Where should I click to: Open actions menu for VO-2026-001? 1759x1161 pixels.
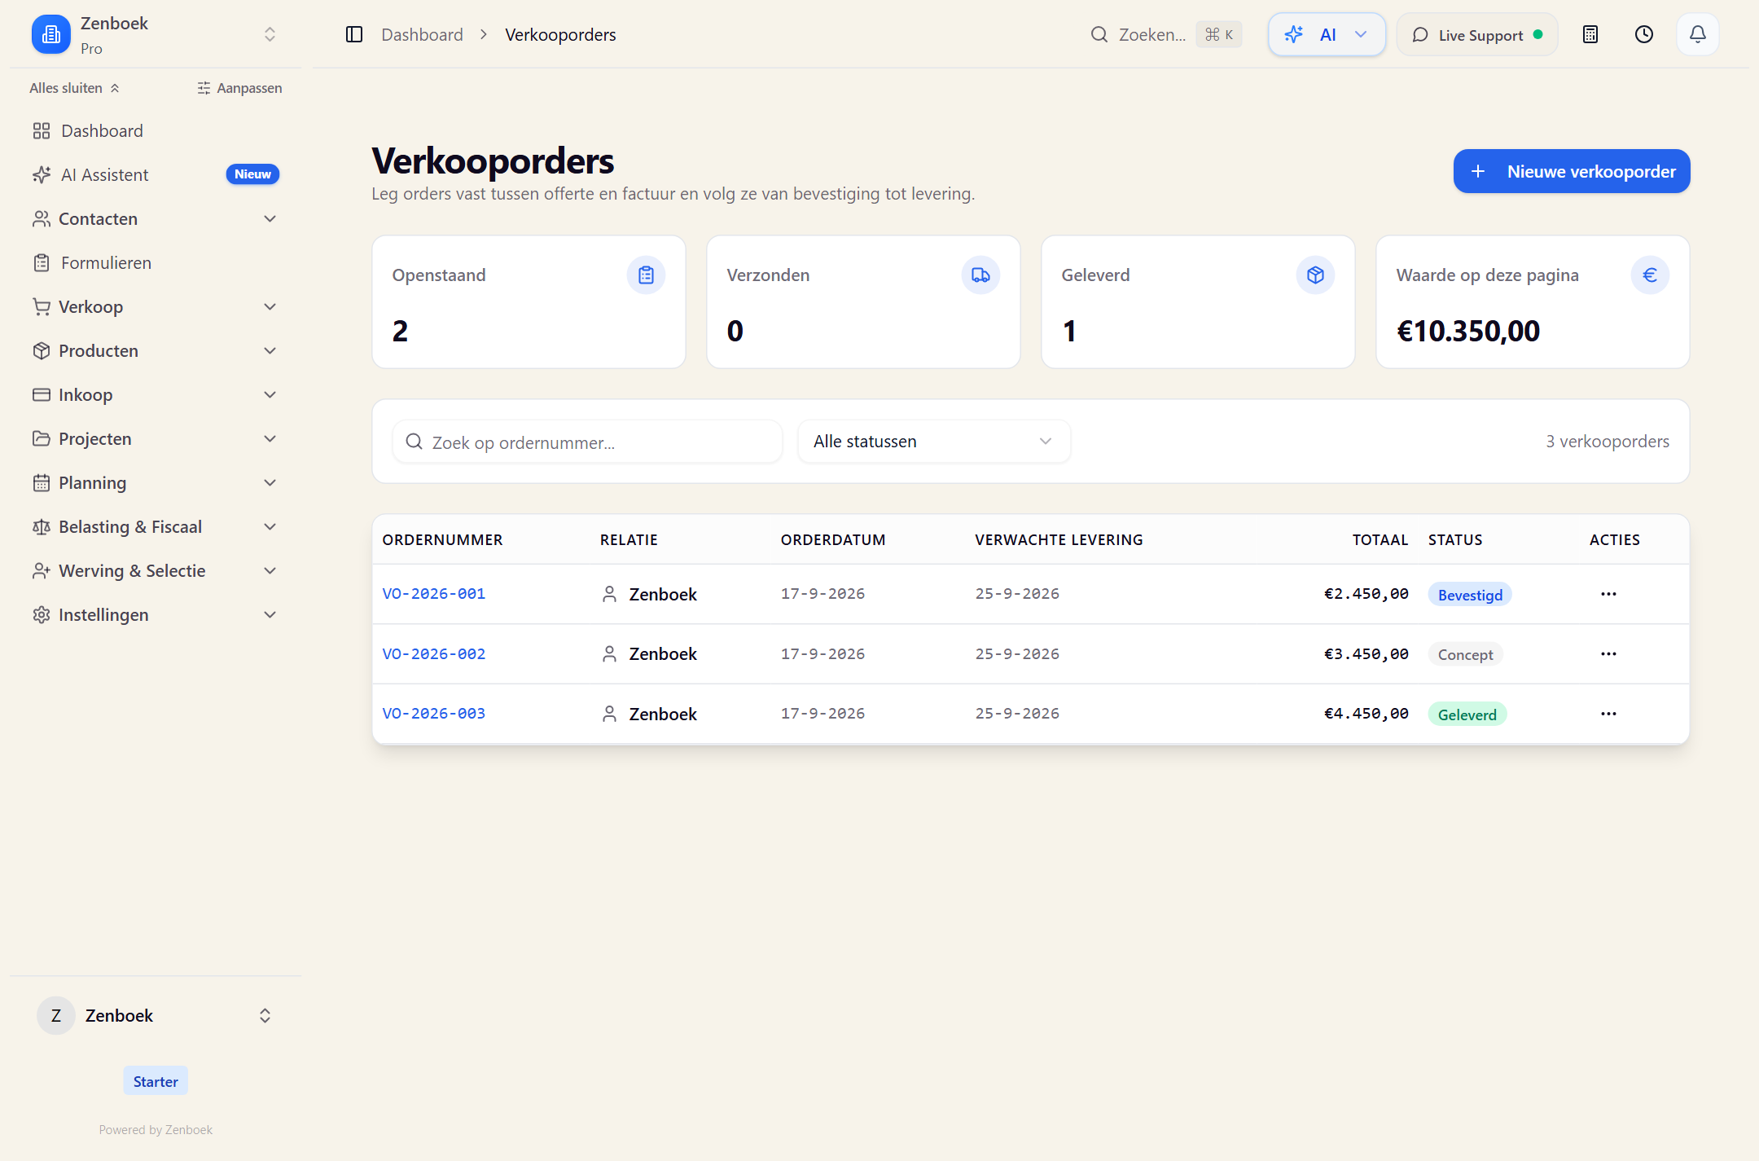[1608, 594]
